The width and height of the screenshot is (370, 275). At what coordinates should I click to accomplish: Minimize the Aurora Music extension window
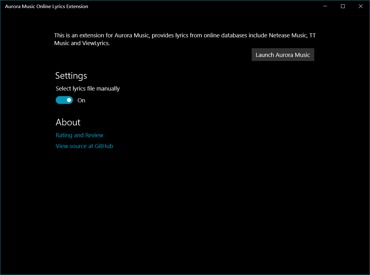pos(325,6)
